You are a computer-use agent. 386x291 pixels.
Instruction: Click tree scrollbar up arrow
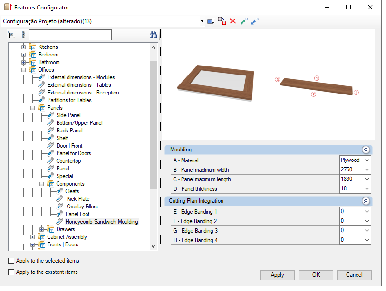[x=153, y=47]
